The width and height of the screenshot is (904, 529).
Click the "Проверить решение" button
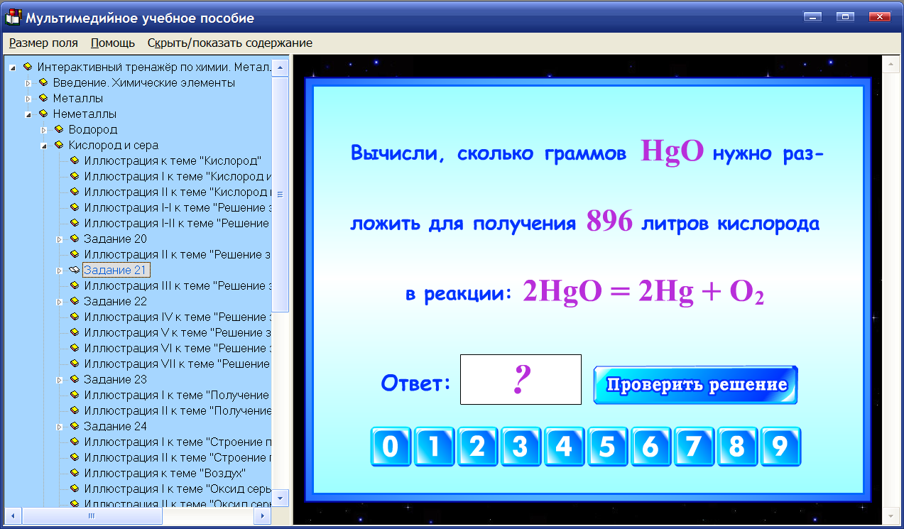(695, 383)
